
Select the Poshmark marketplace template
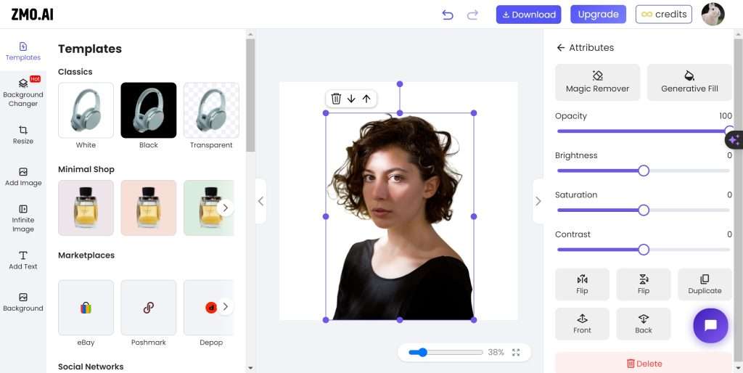[148, 308]
